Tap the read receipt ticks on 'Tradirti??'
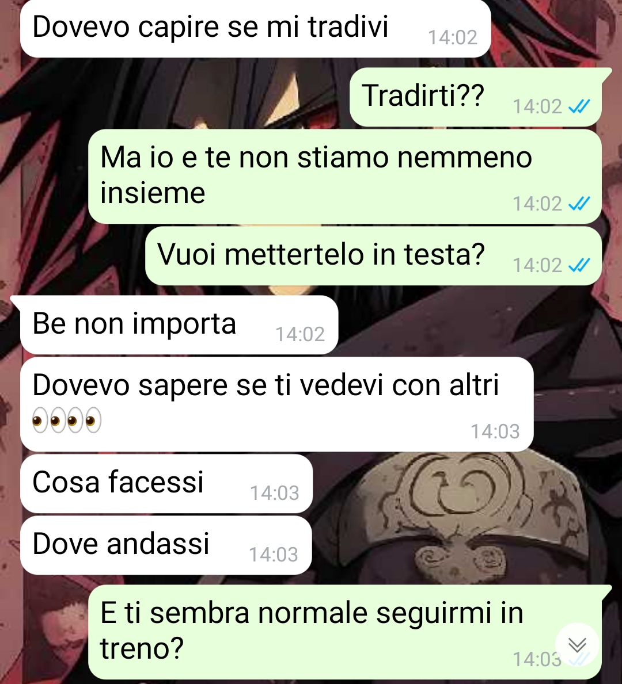Image resolution: width=622 pixels, height=684 pixels. coord(579,106)
